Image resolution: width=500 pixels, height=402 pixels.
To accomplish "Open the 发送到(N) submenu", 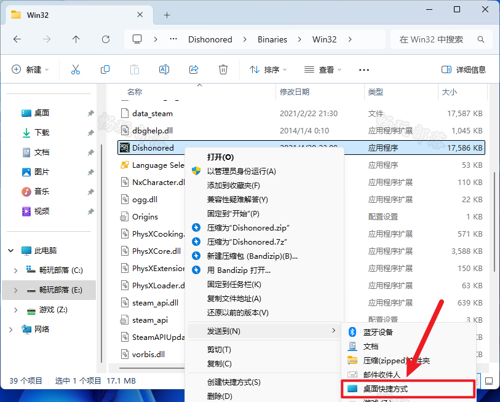I will pyautogui.click(x=263, y=331).
